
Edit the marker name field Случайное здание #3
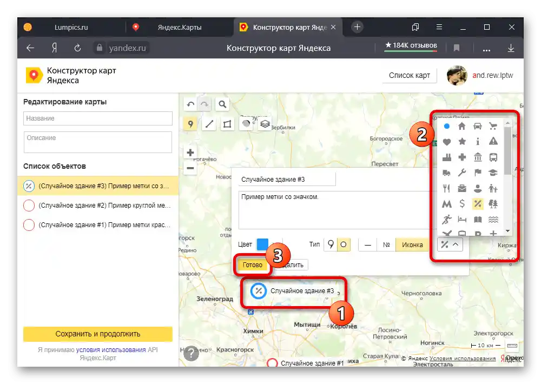(x=287, y=180)
